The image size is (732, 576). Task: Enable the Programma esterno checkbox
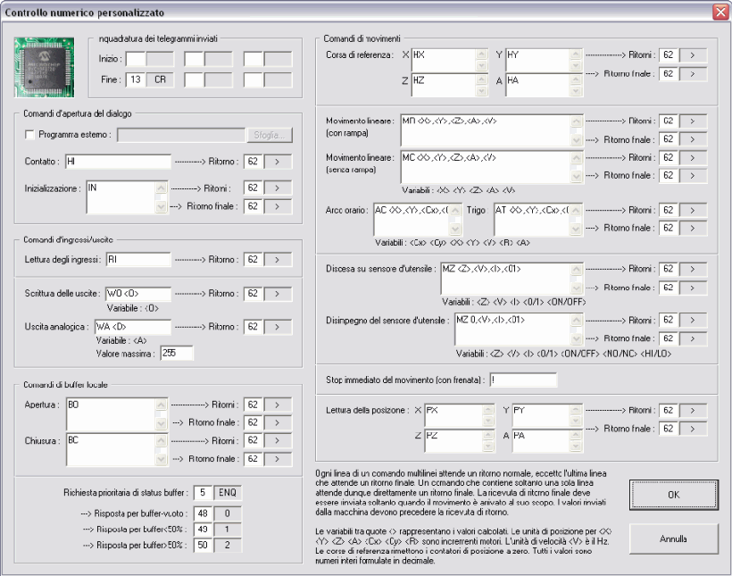(29, 135)
